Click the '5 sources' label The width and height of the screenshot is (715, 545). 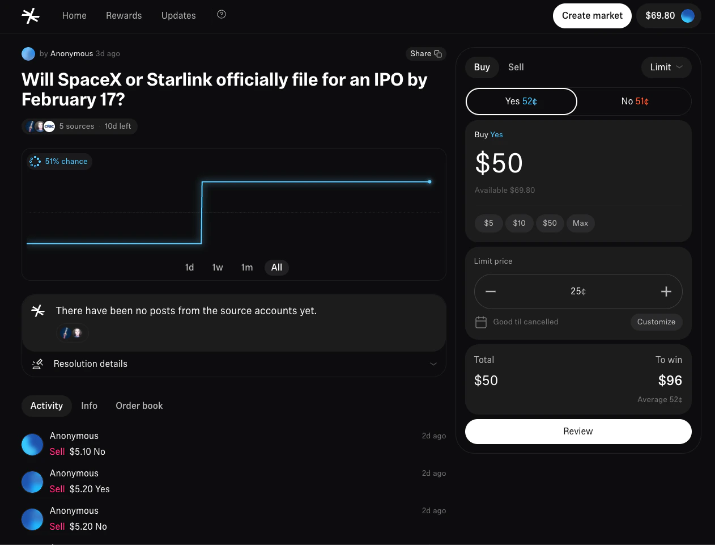pyautogui.click(x=77, y=126)
